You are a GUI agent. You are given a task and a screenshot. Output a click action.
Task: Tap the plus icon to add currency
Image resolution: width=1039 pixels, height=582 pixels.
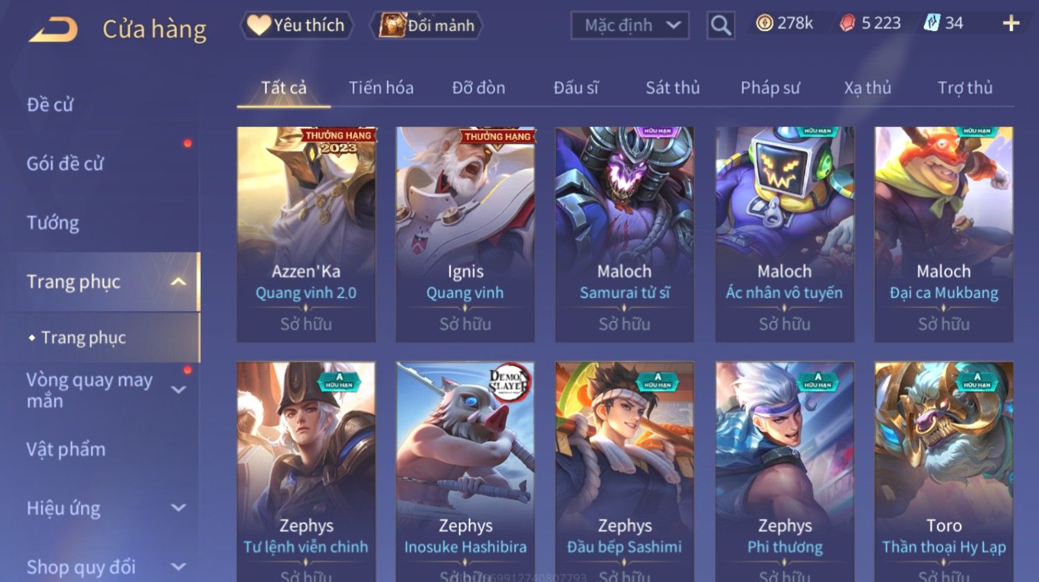(1011, 24)
